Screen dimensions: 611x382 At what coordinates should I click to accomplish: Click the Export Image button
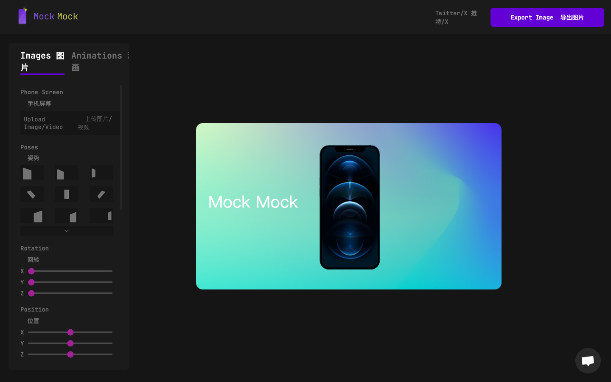547,17
